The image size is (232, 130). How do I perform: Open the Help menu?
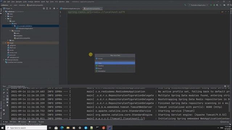tap(67, 1)
